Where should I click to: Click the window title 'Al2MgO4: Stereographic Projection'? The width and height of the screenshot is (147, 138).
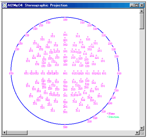[37, 5]
